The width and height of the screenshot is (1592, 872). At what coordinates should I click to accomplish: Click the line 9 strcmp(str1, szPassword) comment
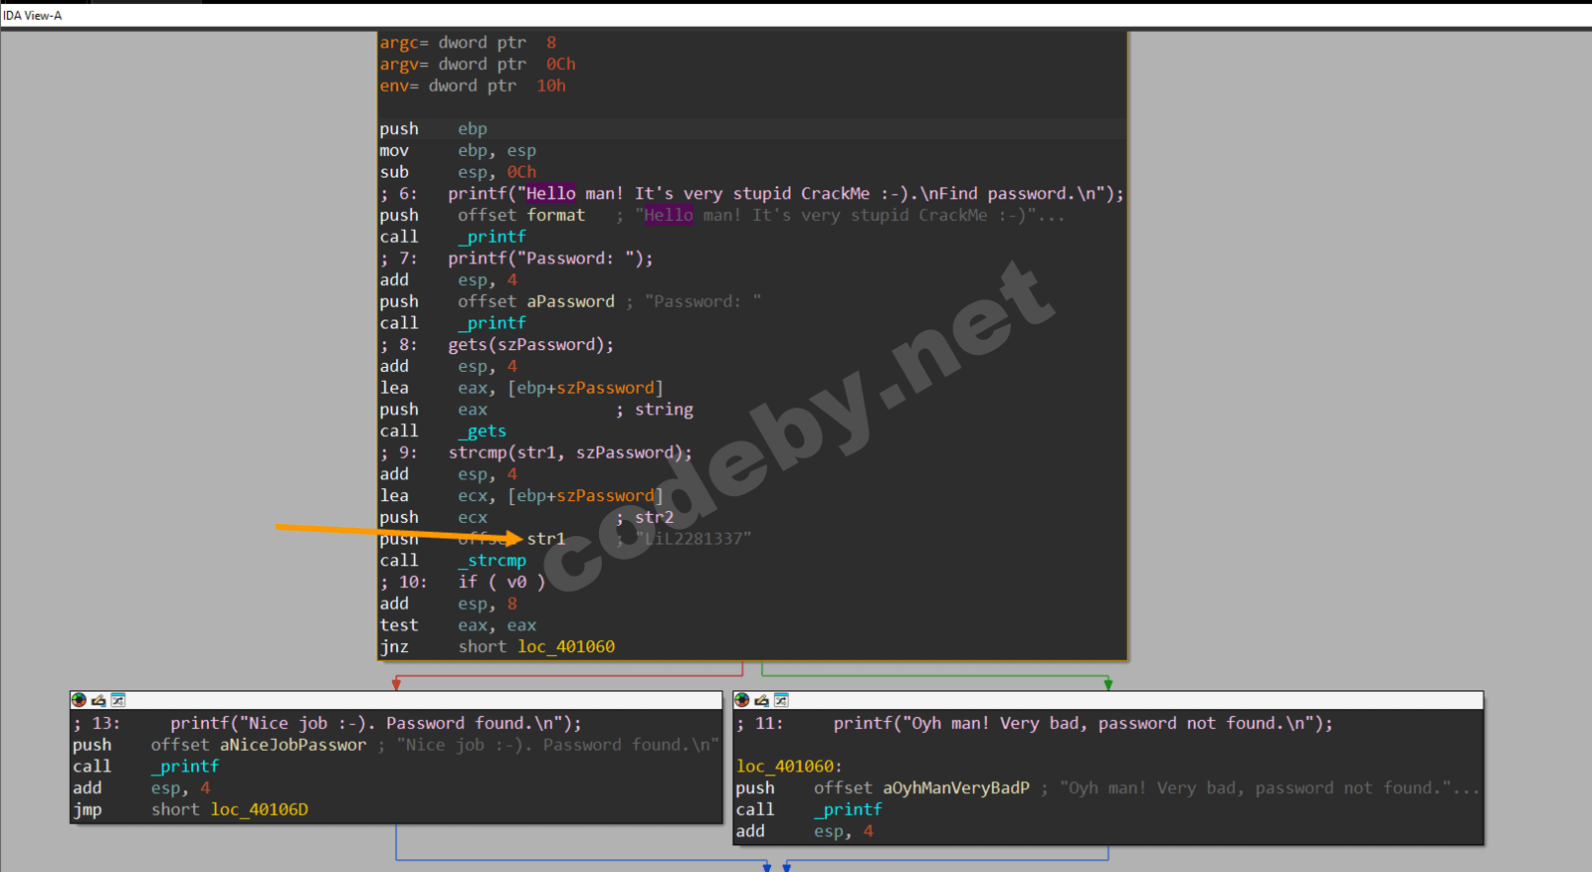[536, 452]
